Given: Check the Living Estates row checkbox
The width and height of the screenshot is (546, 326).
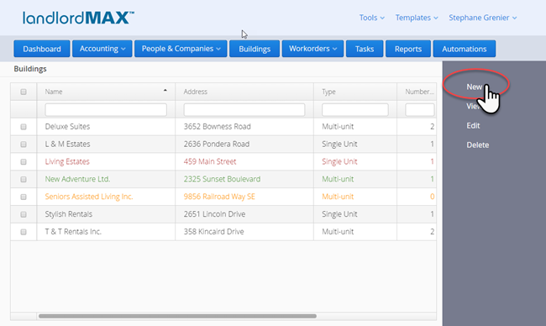Looking at the screenshot, I should pos(24,161).
